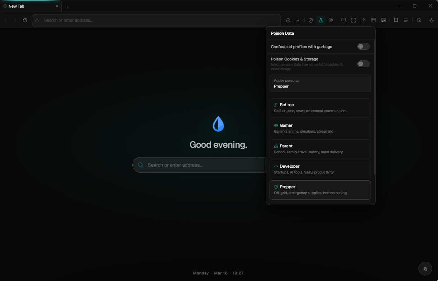Viewport: 438px width, 281px height.
Task: Switch persona to Developer
Action: 320,169
